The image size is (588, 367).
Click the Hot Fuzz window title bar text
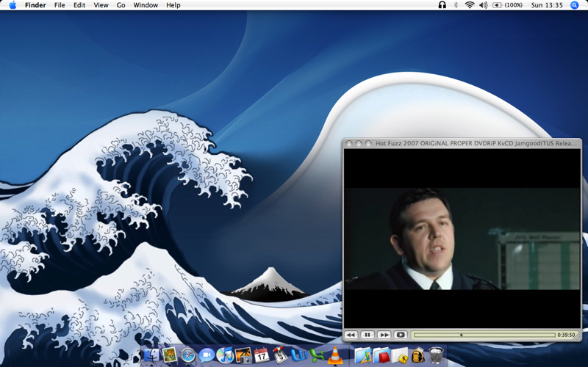[476, 143]
